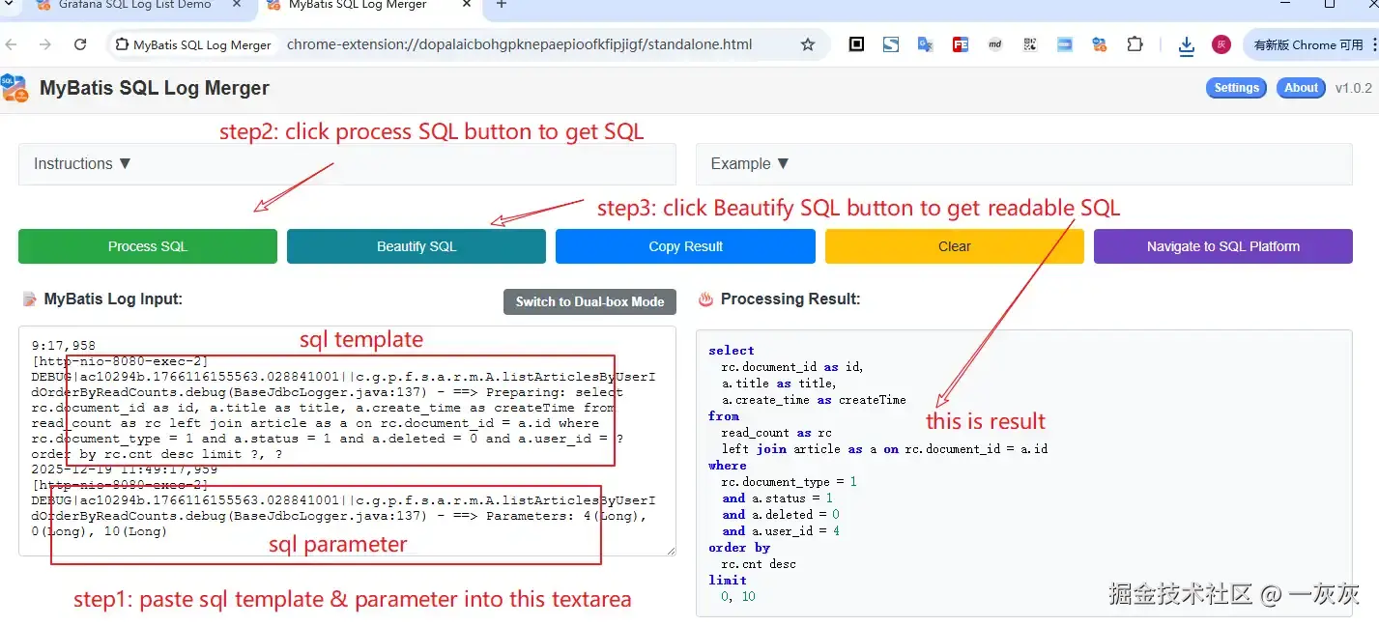Viewport: 1379px width, 626px height.
Task: Switch to the Grafana SQL Log List Demo tab
Action: tap(135, 6)
